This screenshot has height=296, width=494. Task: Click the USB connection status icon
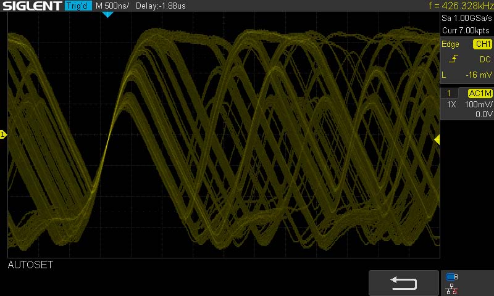pyautogui.click(x=452, y=277)
